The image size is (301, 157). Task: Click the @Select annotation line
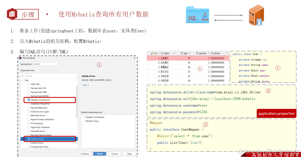(x=185, y=136)
